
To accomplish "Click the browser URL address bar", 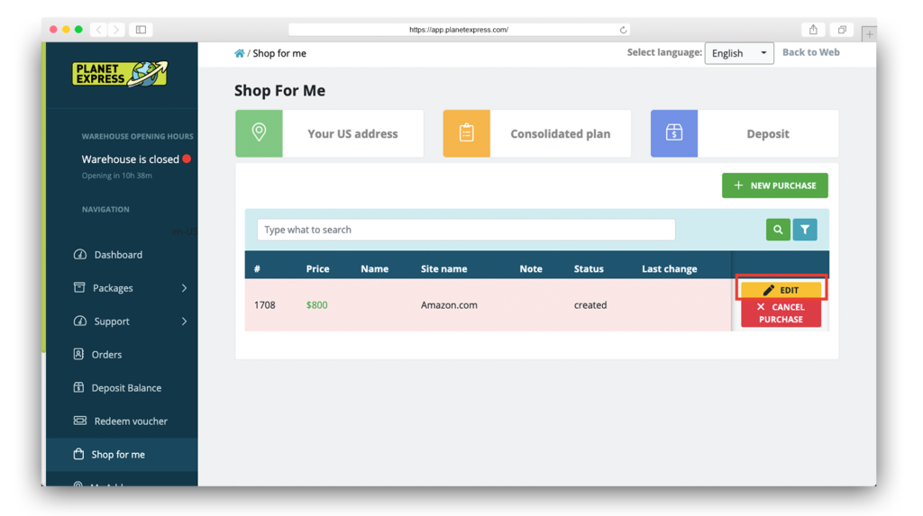I will tap(459, 30).
